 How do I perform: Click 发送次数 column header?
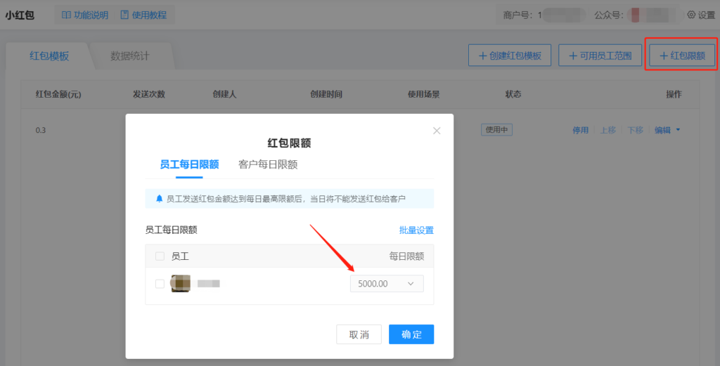(149, 94)
